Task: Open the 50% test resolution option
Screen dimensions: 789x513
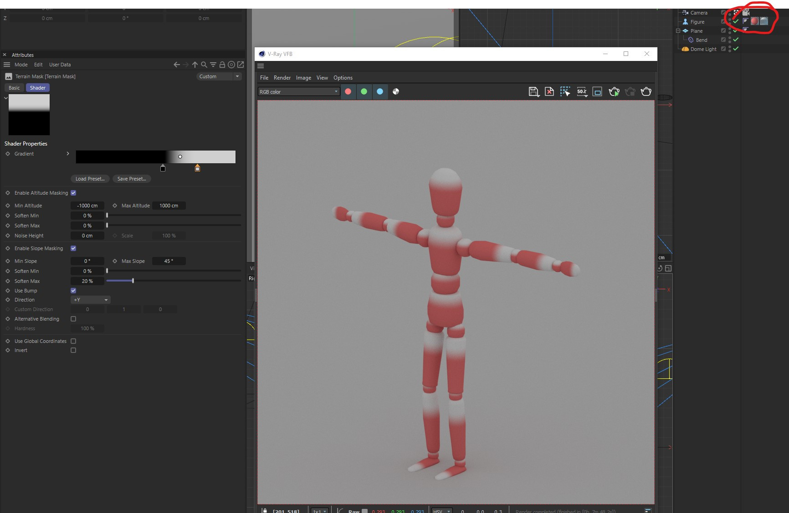Action: pos(582,91)
